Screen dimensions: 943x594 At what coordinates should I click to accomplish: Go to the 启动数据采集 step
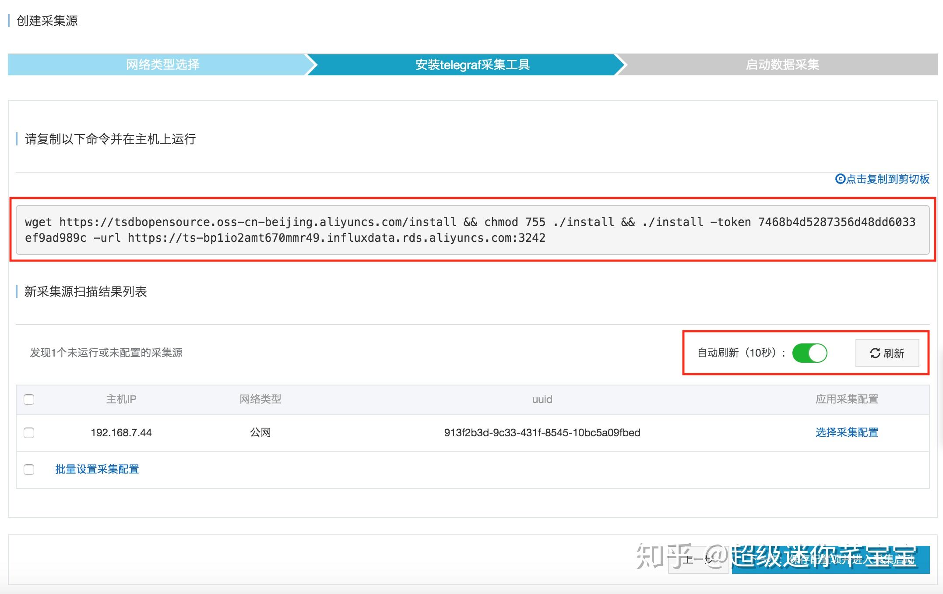tap(782, 65)
